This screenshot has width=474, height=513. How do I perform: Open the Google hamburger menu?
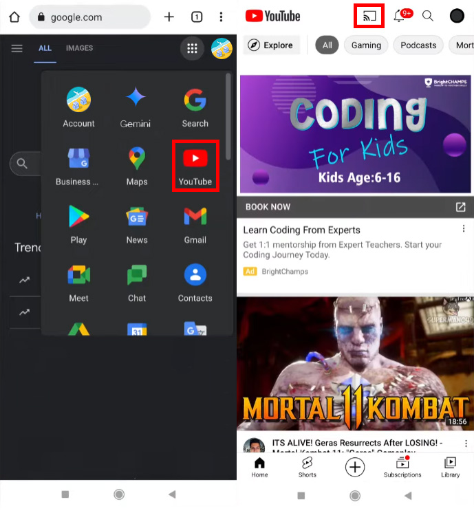[17, 48]
